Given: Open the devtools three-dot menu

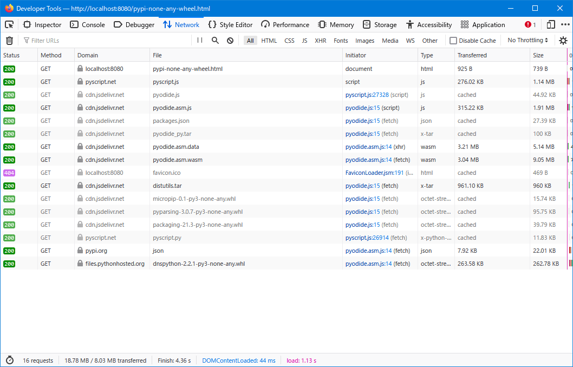Looking at the screenshot, I should [565, 25].
